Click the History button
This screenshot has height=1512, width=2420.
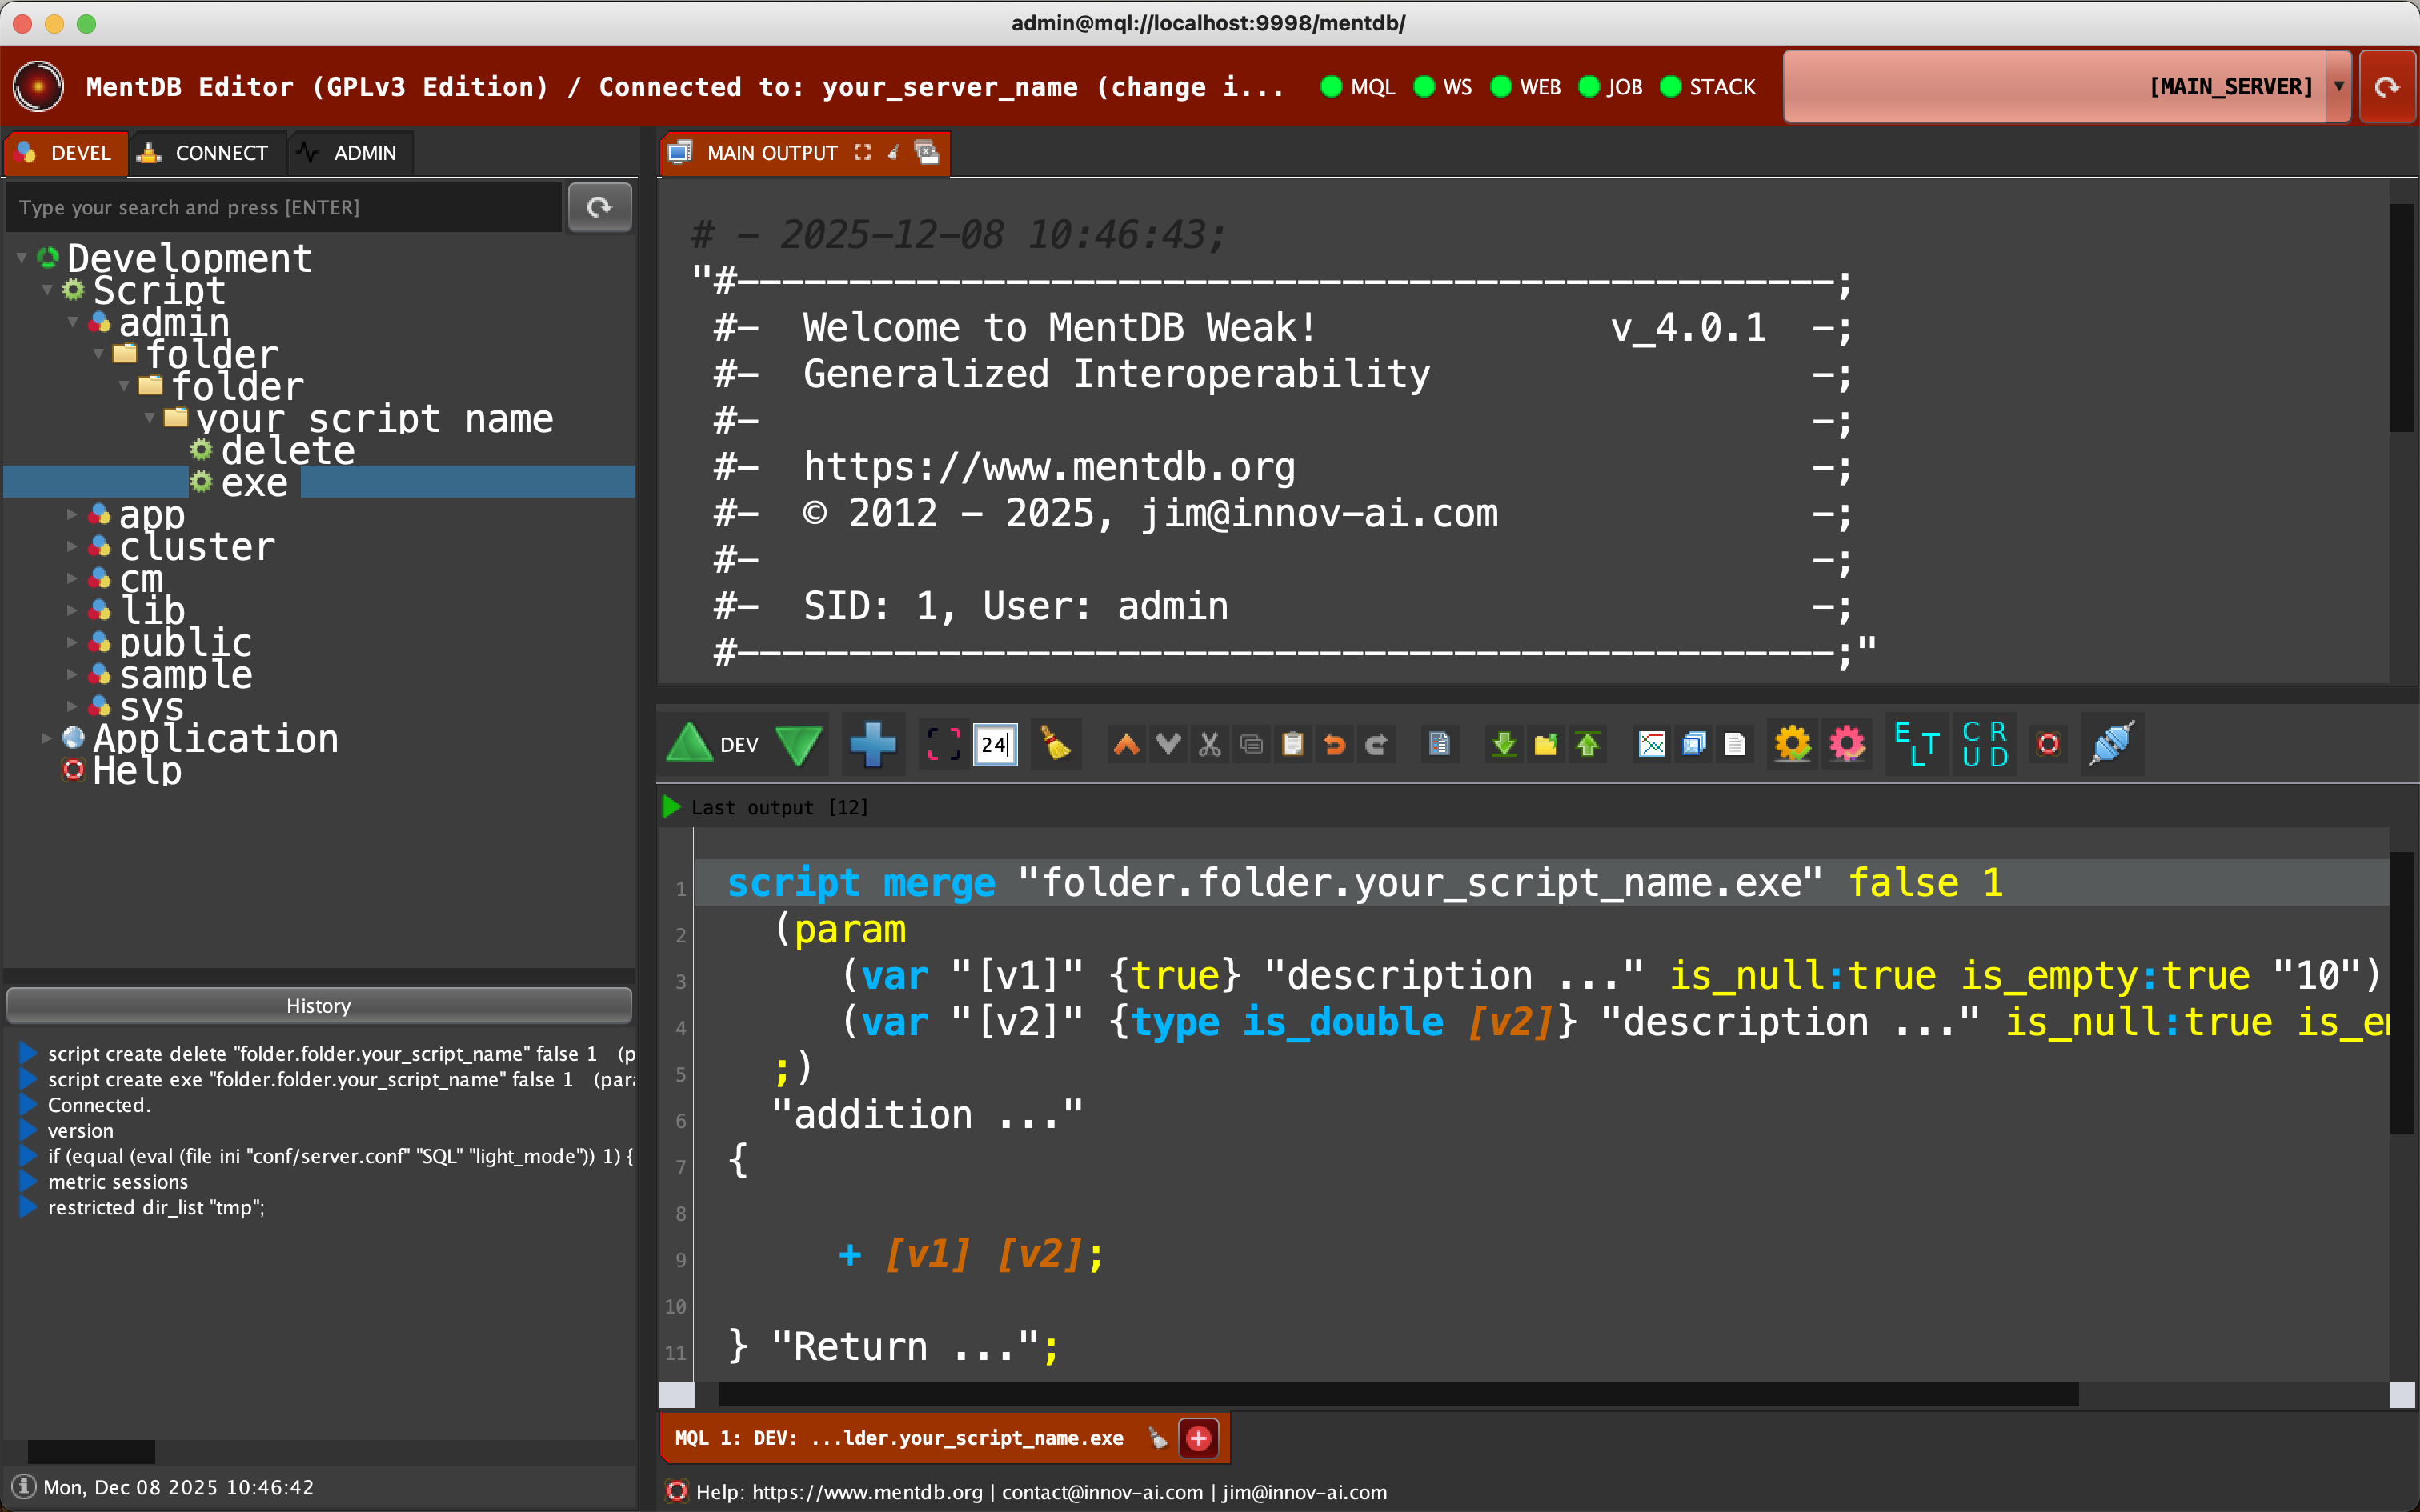coord(318,1006)
